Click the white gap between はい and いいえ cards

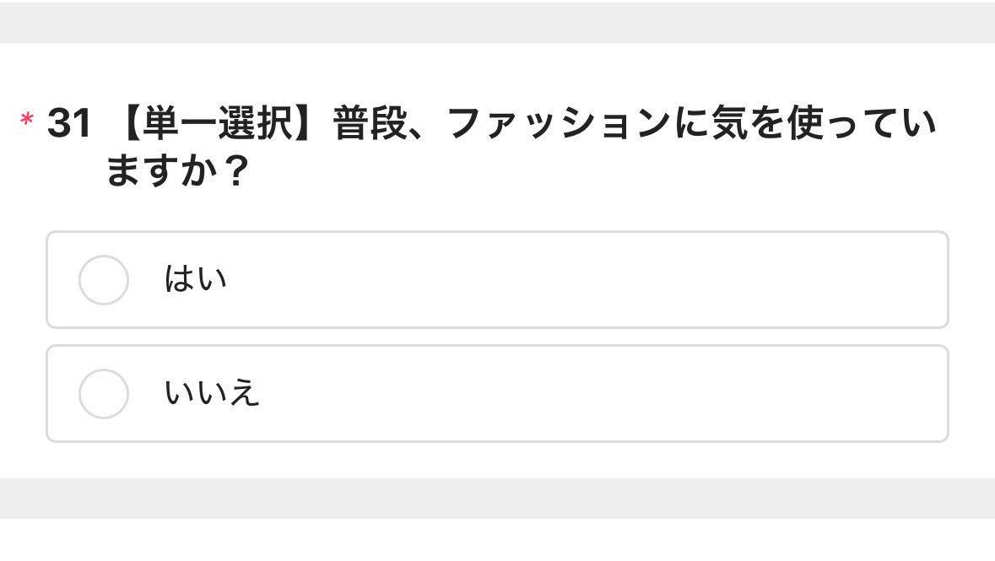click(x=497, y=337)
